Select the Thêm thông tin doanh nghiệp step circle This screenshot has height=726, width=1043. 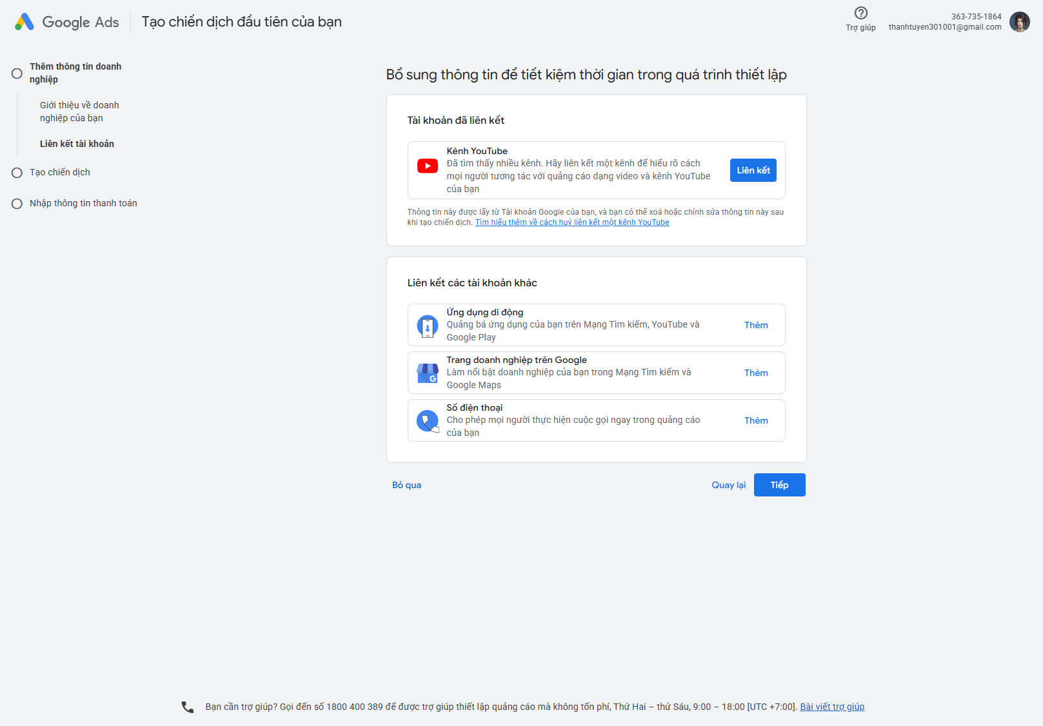coord(17,74)
